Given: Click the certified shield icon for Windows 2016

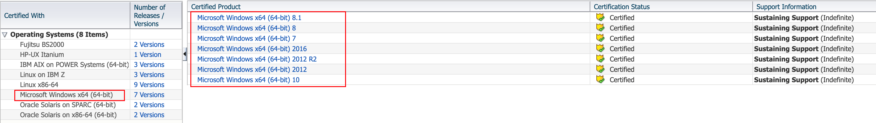Looking at the screenshot, I should coord(600,48).
